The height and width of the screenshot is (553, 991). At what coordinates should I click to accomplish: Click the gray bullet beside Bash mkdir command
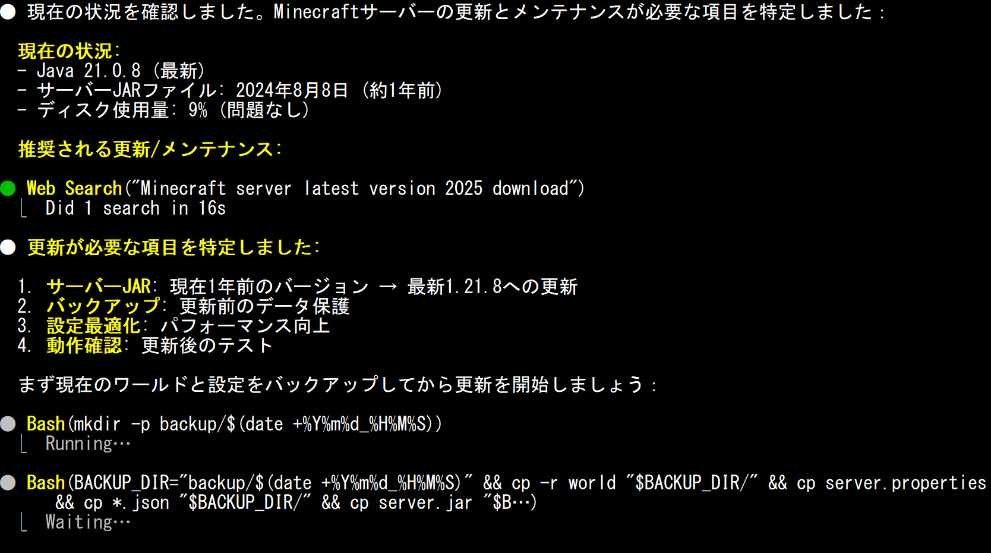point(8,424)
